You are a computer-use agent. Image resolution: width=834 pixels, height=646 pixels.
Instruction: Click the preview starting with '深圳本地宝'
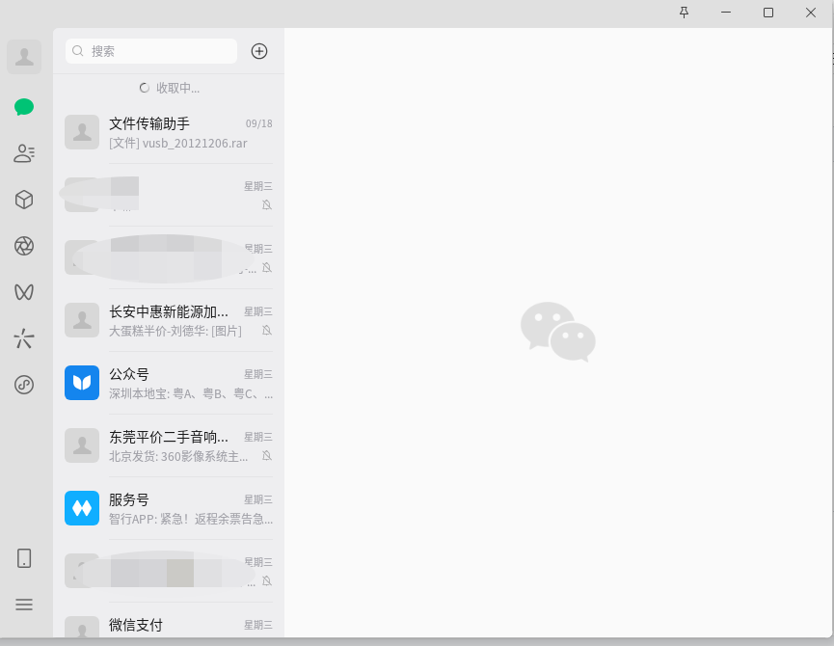(x=191, y=394)
